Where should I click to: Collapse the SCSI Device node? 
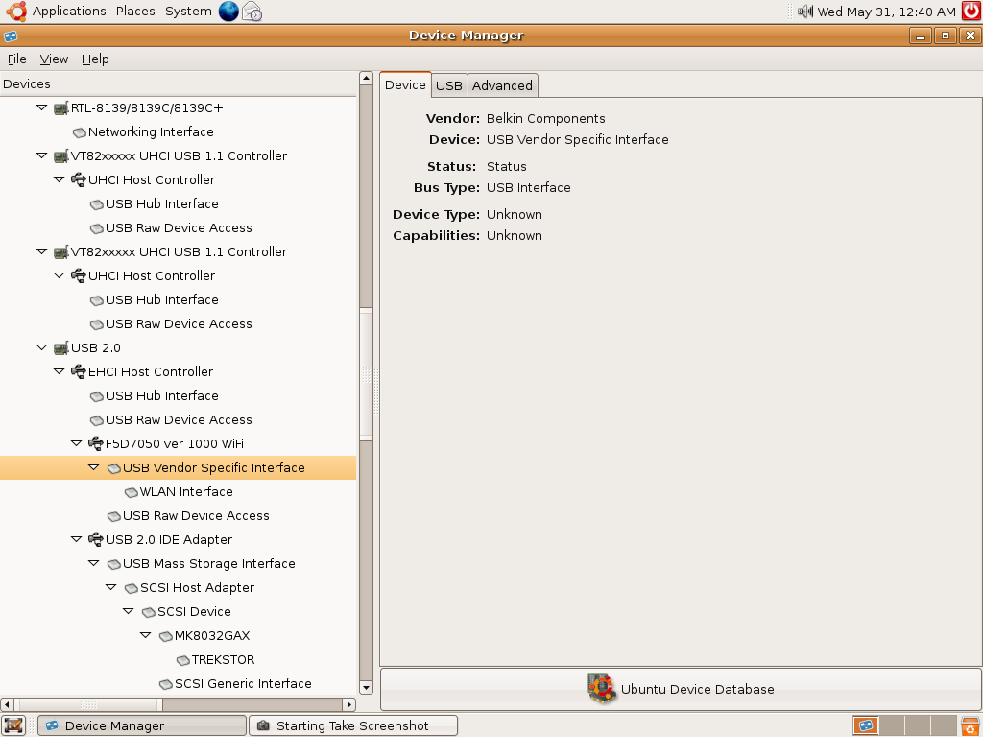[x=129, y=611]
